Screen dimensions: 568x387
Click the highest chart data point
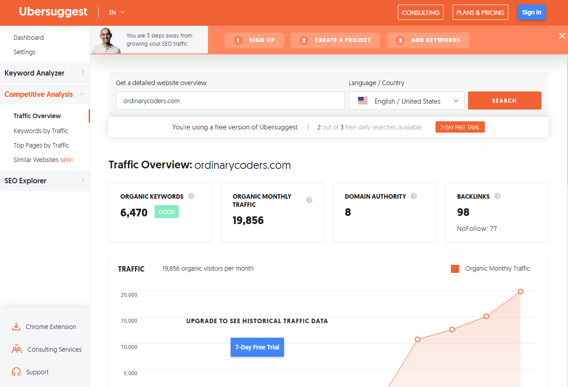click(521, 291)
